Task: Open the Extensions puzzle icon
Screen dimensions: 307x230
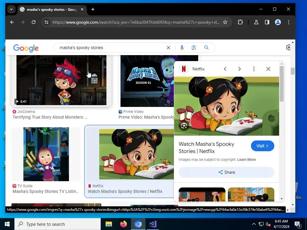Action: point(240,22)
